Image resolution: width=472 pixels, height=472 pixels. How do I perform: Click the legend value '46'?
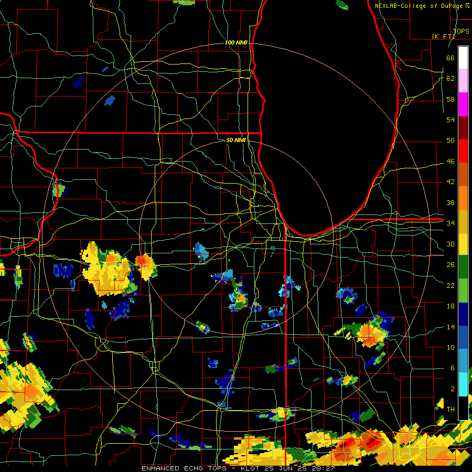tap(450, 162)
